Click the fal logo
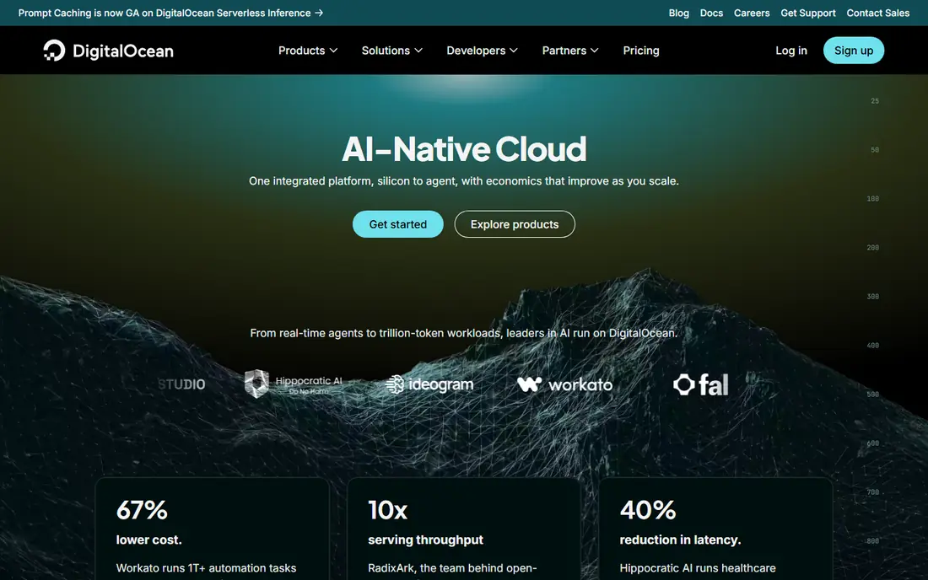 [x=701, y=385]
